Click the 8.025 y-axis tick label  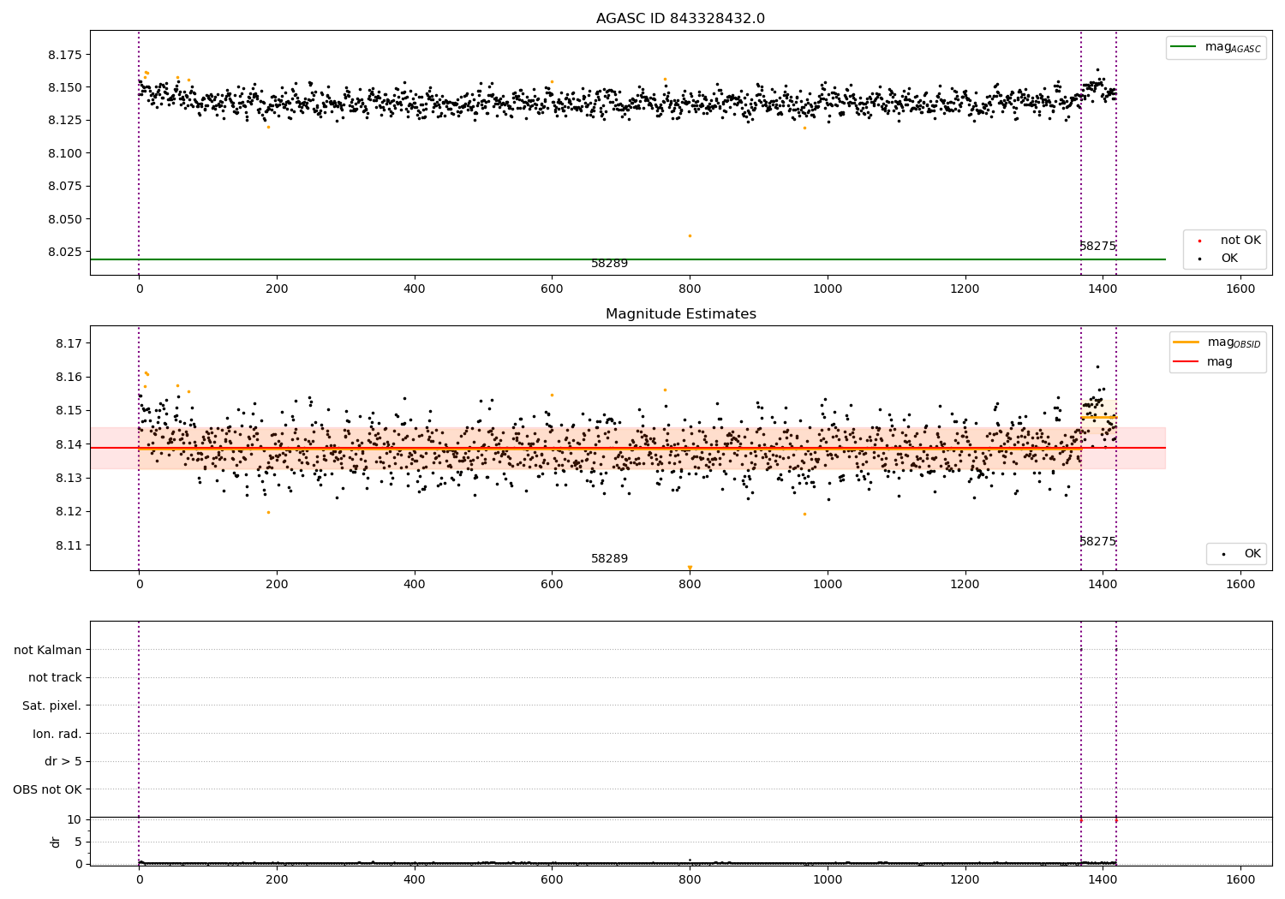[x=64, y=252]
